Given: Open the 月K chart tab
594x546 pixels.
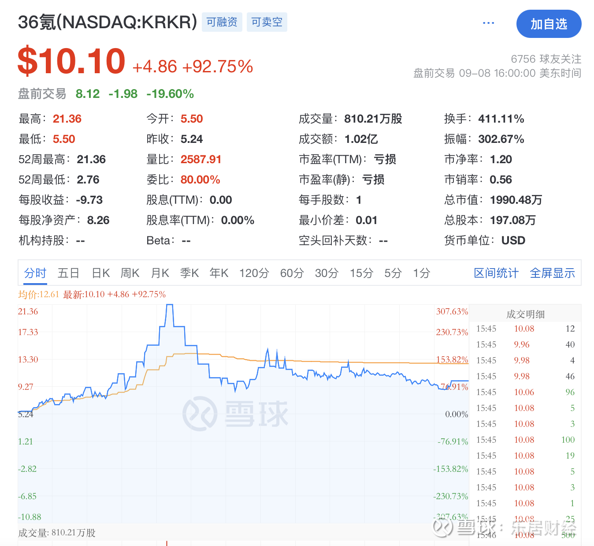Looking at the screenshot, I should point(160,273).
